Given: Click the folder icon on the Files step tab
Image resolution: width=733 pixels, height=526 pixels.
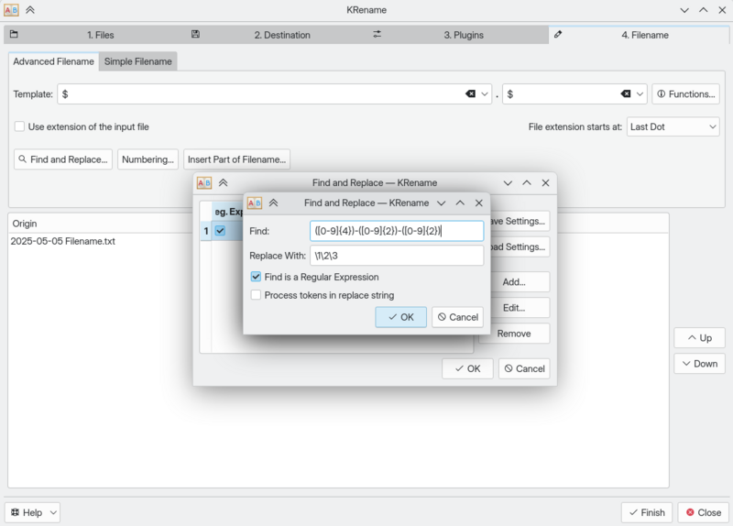Looking at the screenshot, I should pos(14,34).
